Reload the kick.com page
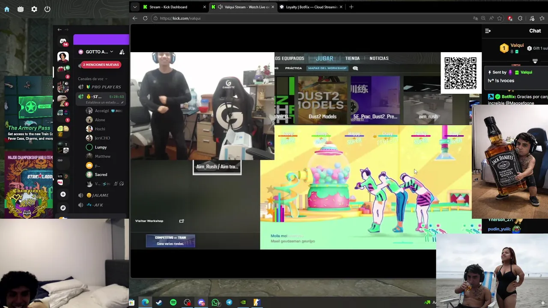The width and height of the screenshot is (548, 308). [145, 18]
